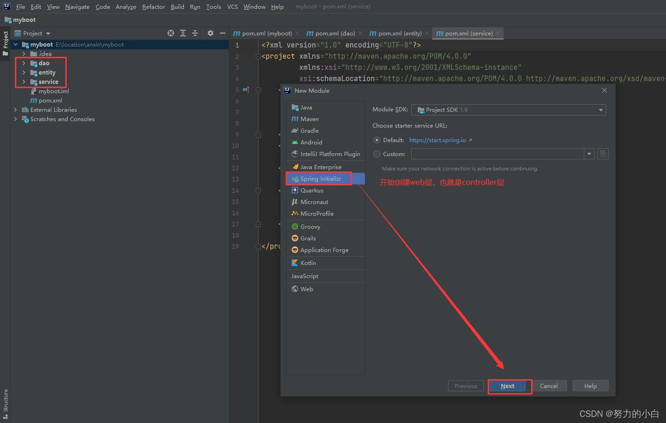This screenshot has width=666, height=423.
Task: Select the Default starter URL radio button
Action: (x=377, y=140)
